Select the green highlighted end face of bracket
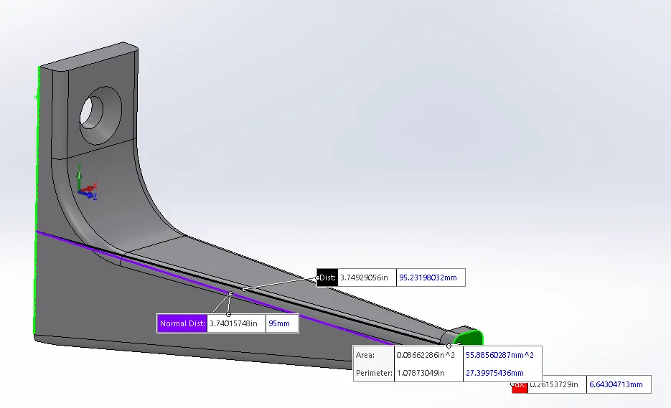This screenshot has width=671, height=408. coord(471,338)
